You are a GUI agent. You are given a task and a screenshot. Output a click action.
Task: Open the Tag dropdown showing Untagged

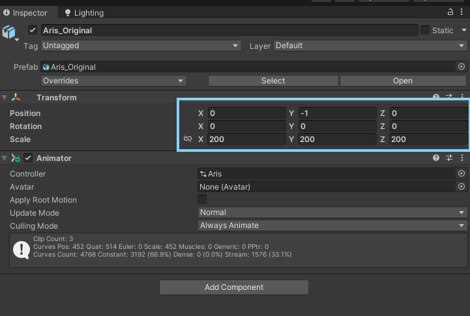click(141, 46)
